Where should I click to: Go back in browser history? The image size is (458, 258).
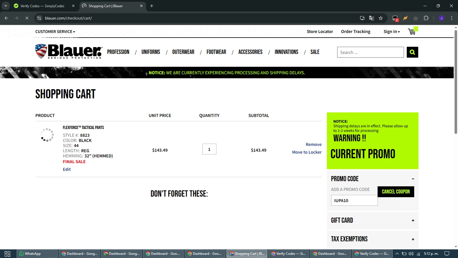[x=6, y=18]
